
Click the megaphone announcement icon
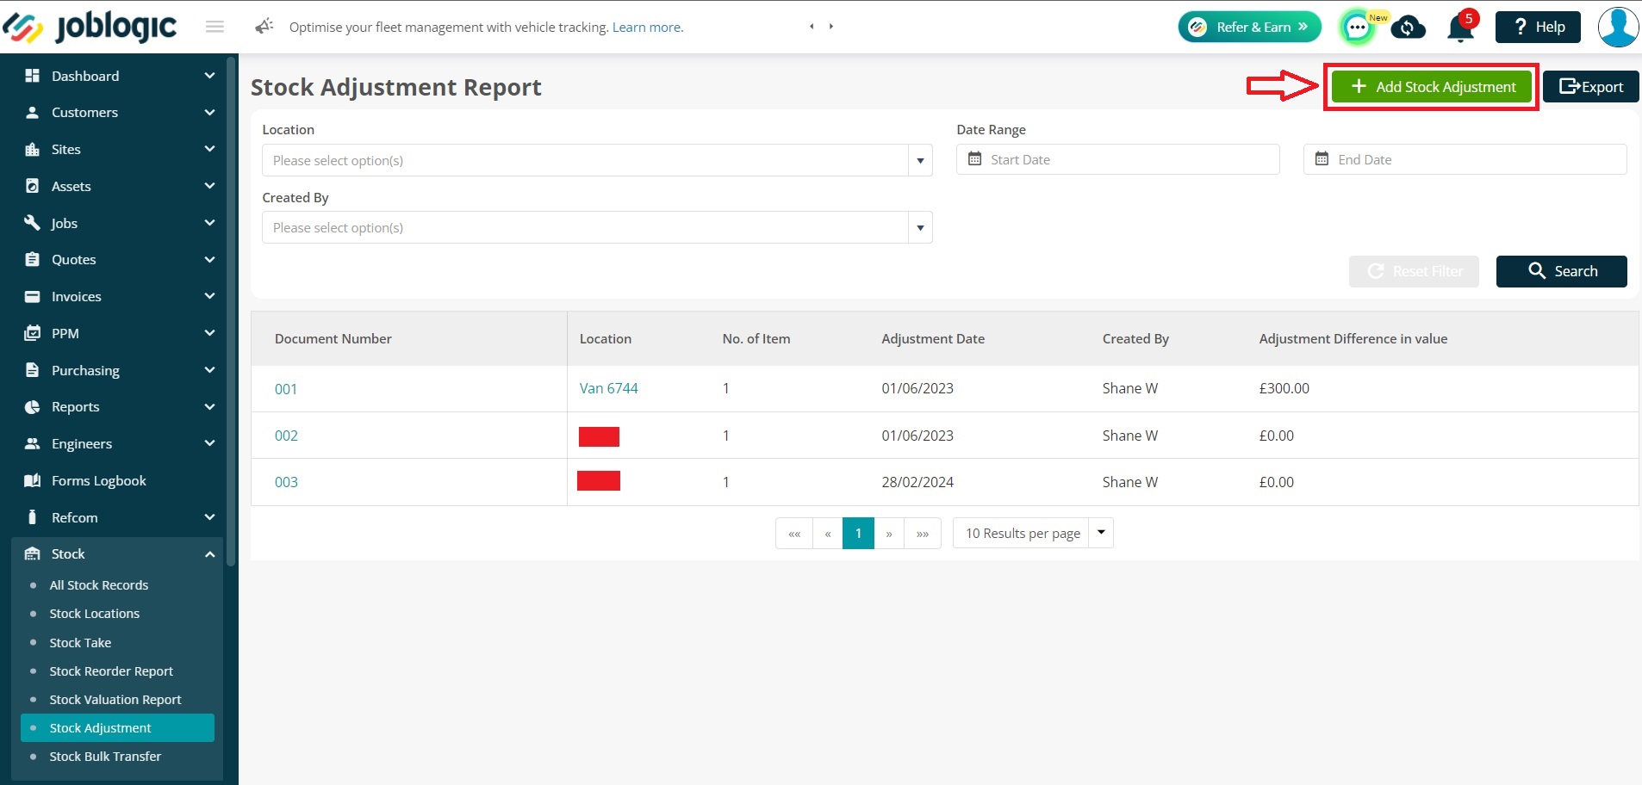[x=264, y=27]
